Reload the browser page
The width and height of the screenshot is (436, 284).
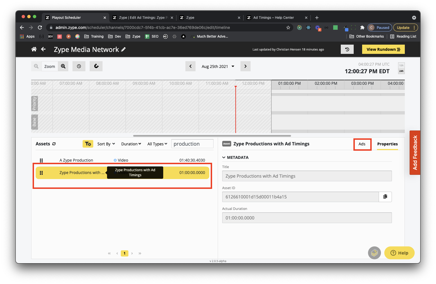40,28
